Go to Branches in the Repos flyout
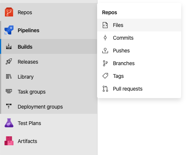189x155 pixels. pyautogui.click(x=139, y=63)
